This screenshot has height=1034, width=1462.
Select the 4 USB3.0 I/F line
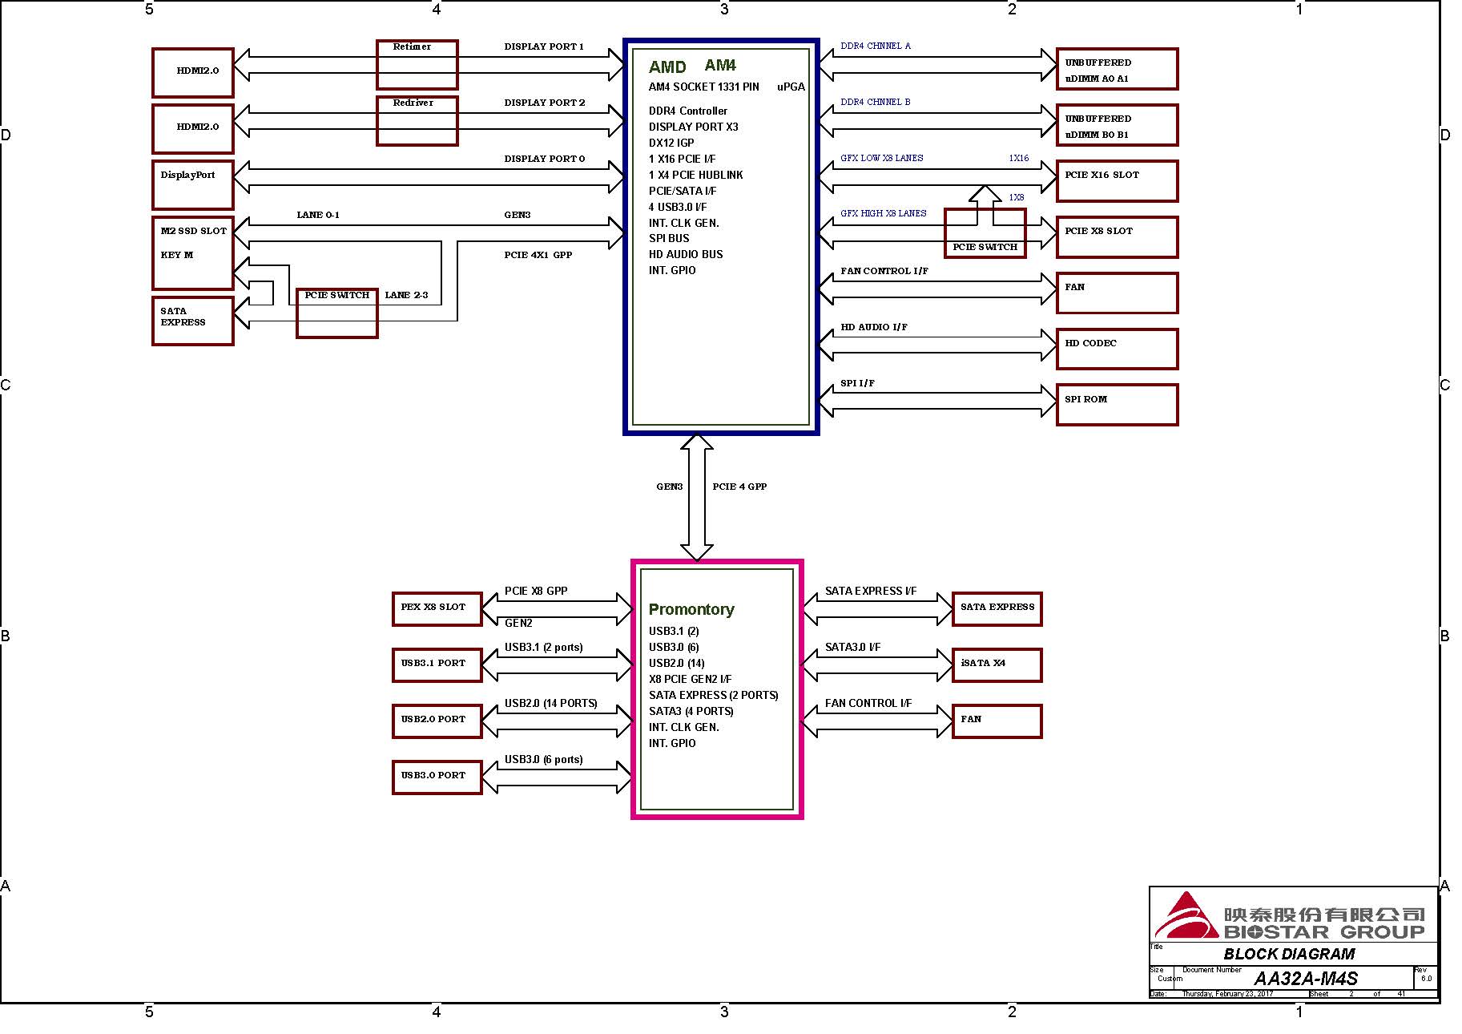pyautogui.click(x=678, y=207)
